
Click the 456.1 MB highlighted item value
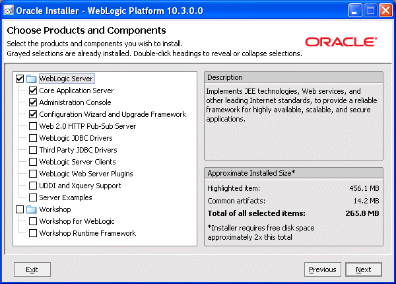tap(364, 188)
